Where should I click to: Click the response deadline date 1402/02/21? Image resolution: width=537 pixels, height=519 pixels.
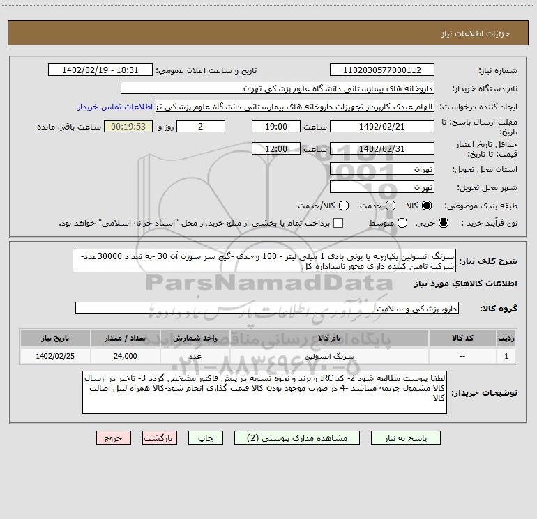click(382, 126)
